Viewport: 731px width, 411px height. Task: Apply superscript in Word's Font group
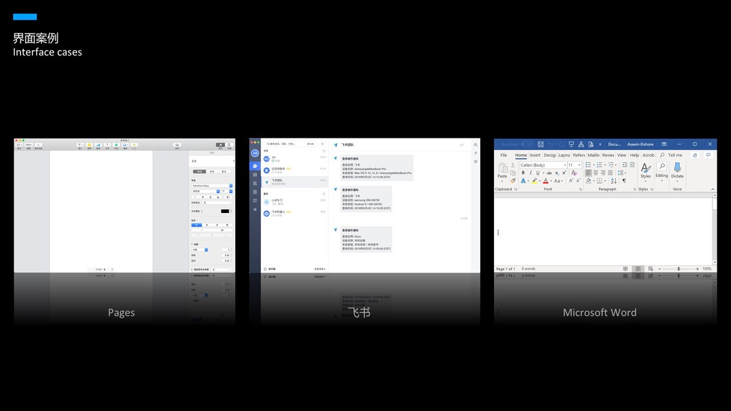click(564, 173)
